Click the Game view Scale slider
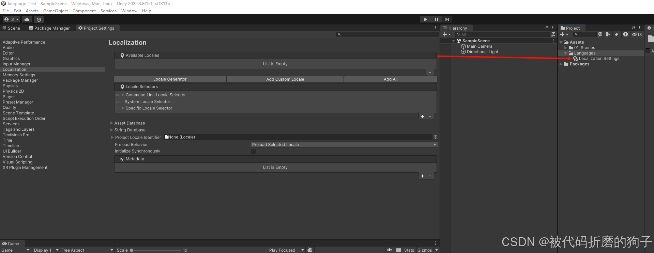The width and height of the screenshot is (654, 253). 156,250
